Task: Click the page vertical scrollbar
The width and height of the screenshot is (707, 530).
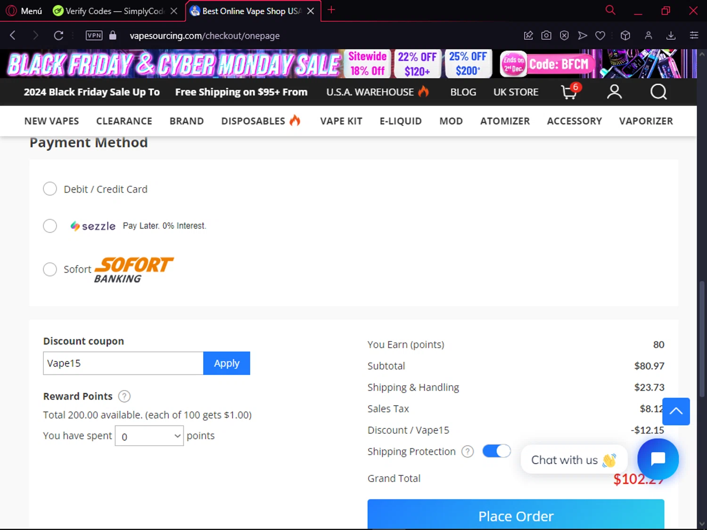Action: (x=702, y=339)
